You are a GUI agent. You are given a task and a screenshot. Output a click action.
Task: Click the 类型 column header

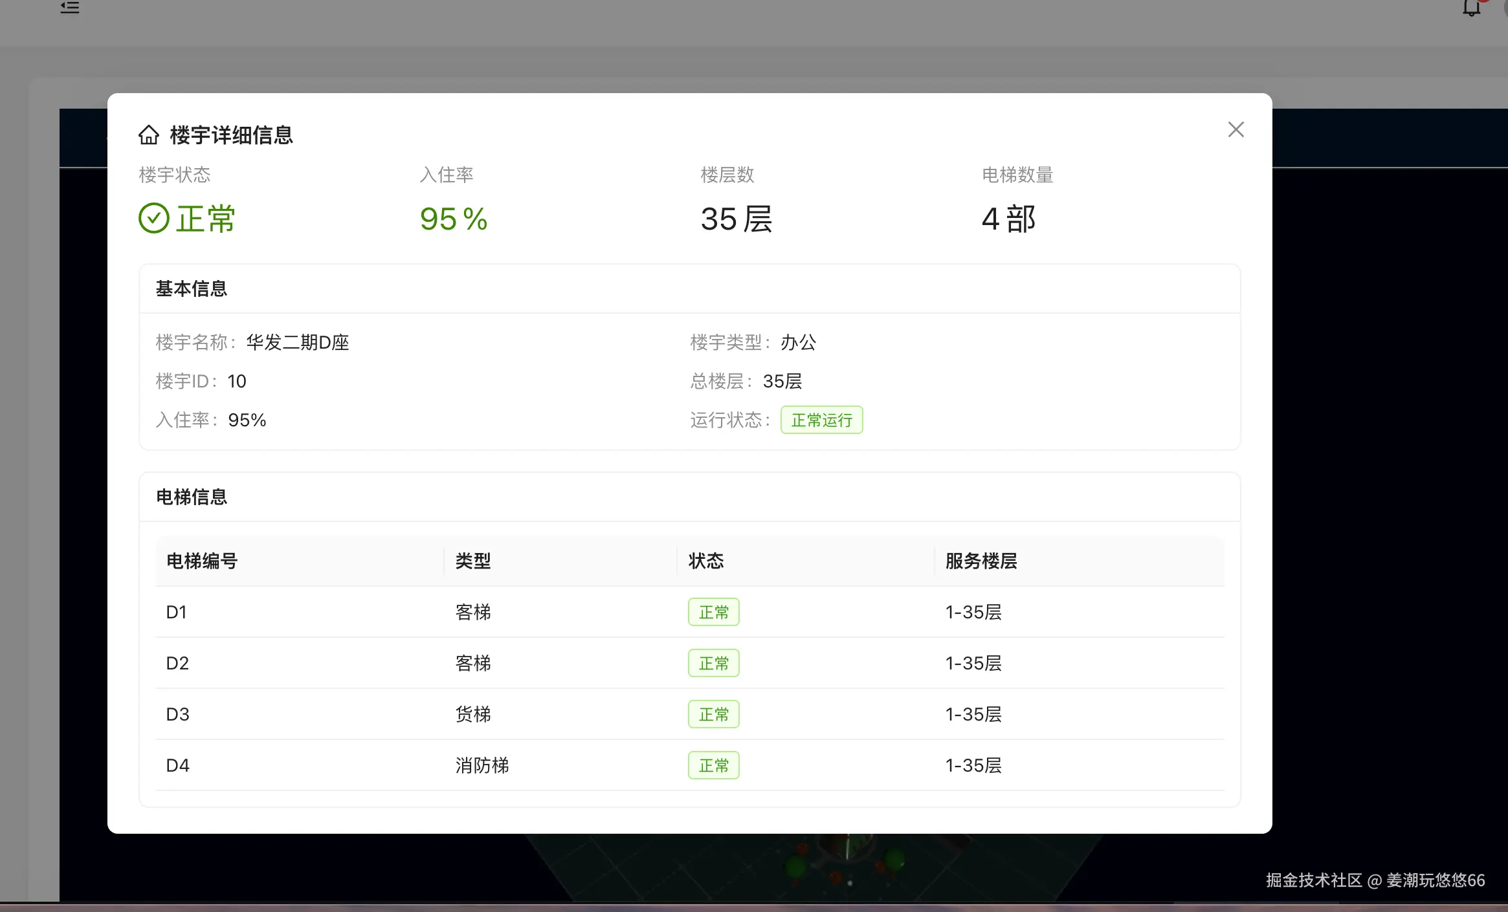click(473, 561)
